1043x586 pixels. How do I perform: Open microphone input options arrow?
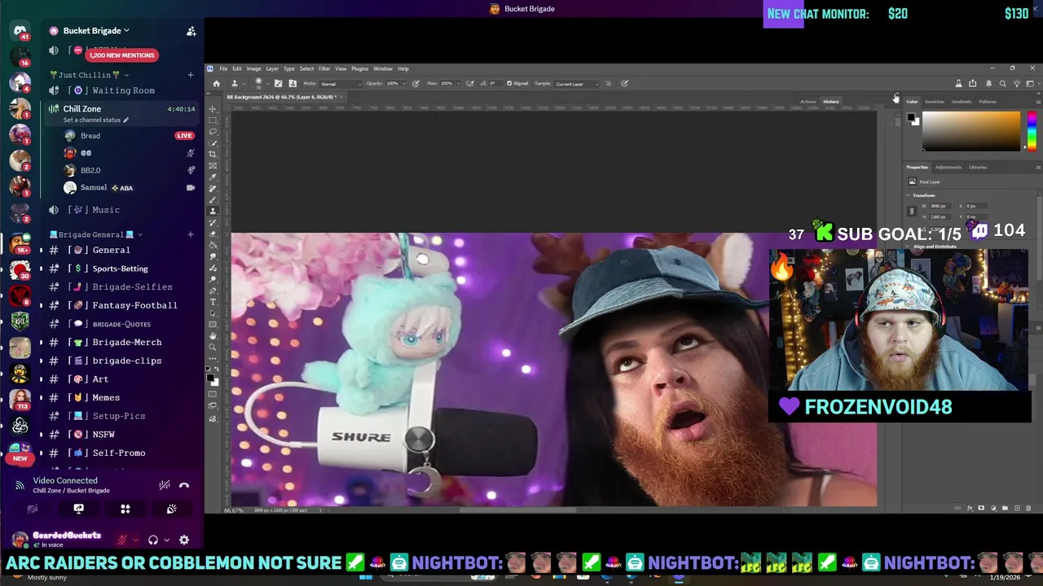click(x=136, y=540)
